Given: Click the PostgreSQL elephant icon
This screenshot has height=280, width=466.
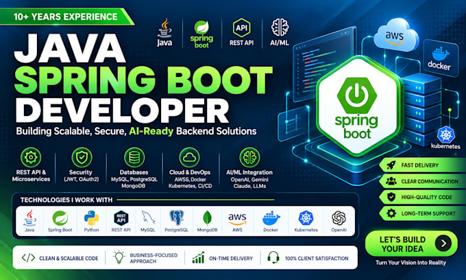Looking at the screenshot, I should 177,218.
